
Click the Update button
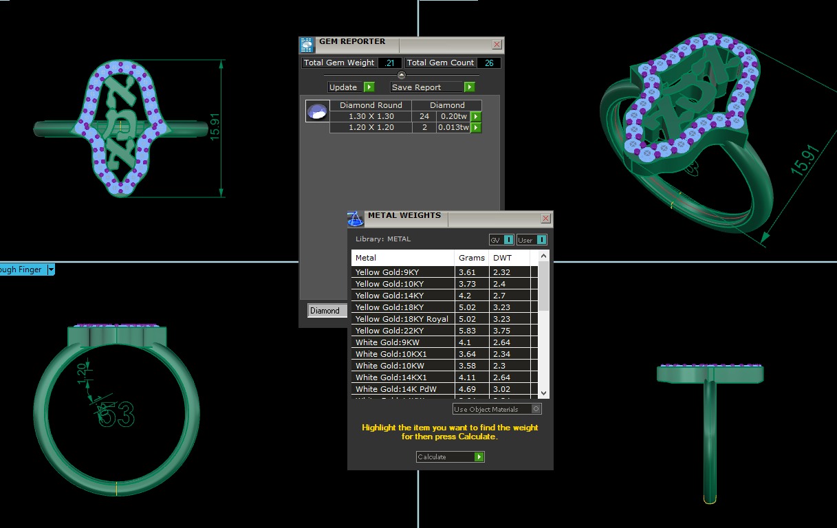click(x=351, y=87)
